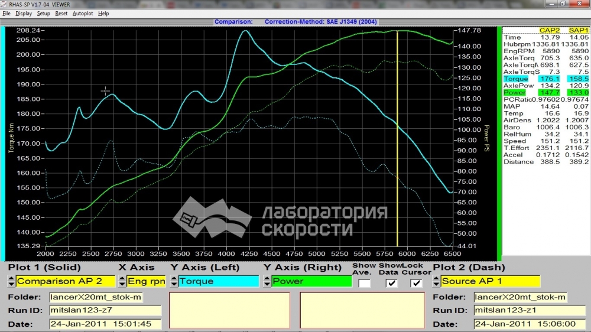Click the AxlePow row label
This screenshot has height=332, width=591.
518,86
